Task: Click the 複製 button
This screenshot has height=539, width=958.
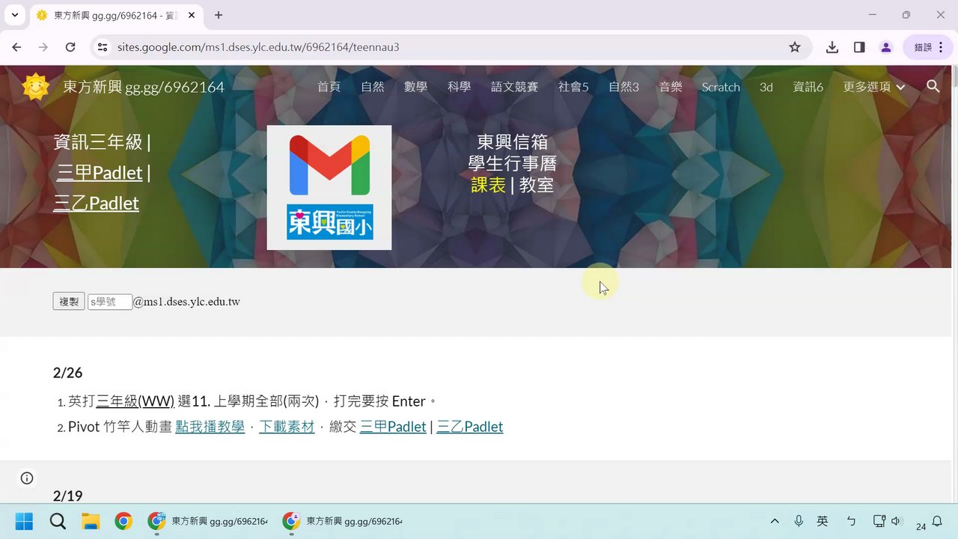Action: 69,302
